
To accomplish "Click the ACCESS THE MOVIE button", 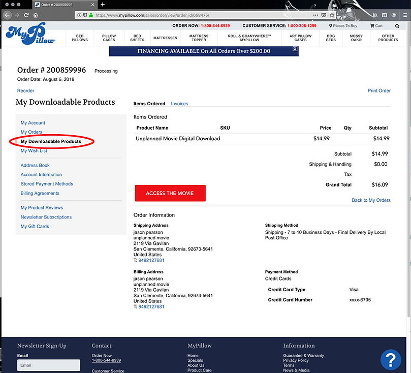I will [170, 193].
